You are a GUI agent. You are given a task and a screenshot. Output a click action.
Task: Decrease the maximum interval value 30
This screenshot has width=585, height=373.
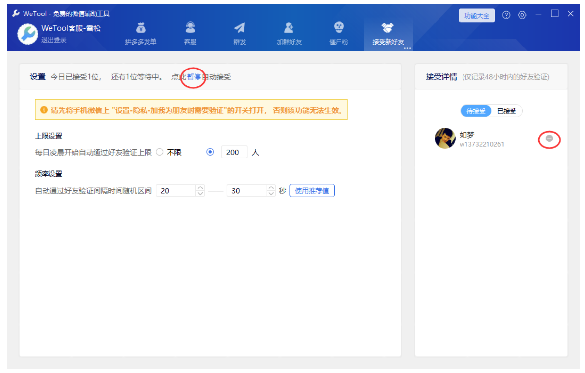click(x=271, y=193)
